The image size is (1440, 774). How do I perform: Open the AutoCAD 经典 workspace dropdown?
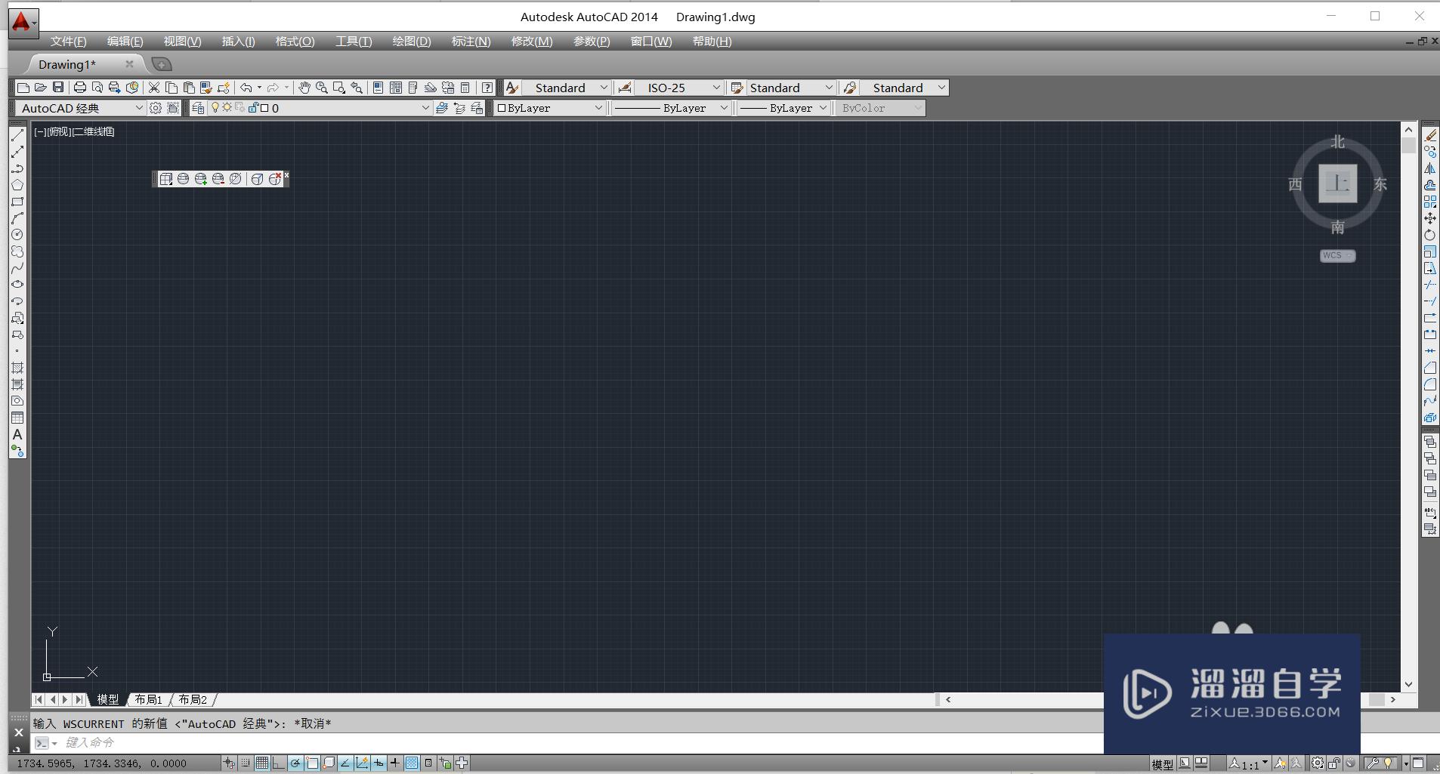[80, 108]
